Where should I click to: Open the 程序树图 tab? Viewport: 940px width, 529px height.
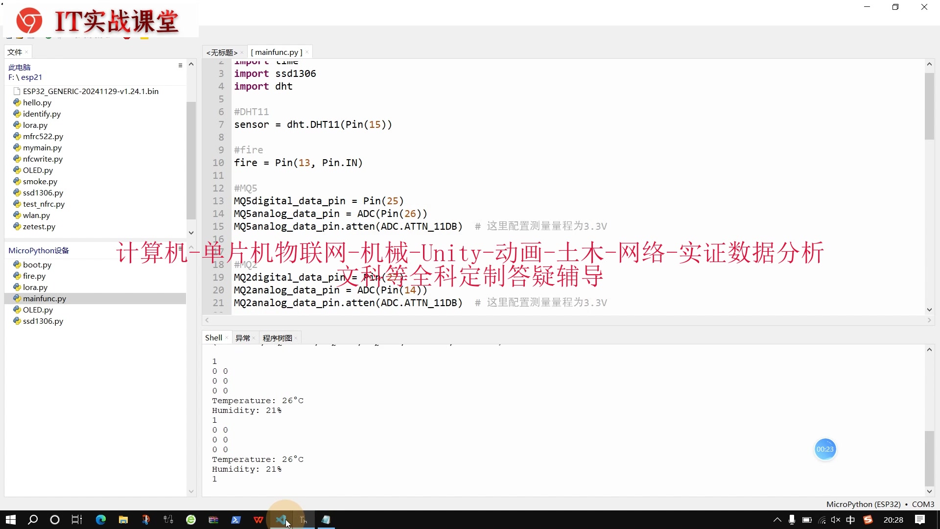click(277, 338)
